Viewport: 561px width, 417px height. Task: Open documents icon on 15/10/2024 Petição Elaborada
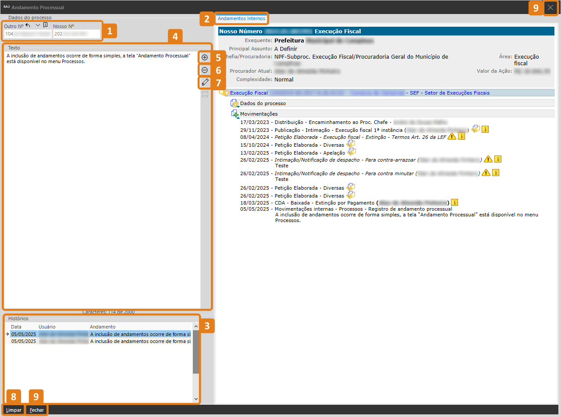(x=351, y=144)
